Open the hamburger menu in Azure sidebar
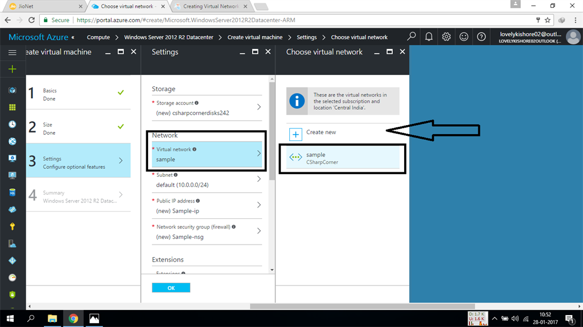 click(13, 52)
